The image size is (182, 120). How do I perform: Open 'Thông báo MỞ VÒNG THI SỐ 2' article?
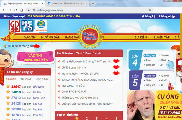(80, 98)
